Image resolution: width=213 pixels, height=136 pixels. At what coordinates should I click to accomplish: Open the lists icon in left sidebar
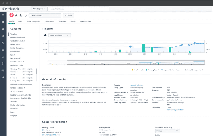pyautogui.click(x=3, y=50)
